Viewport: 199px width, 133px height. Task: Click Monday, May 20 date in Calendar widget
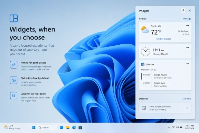click(149, 70)
